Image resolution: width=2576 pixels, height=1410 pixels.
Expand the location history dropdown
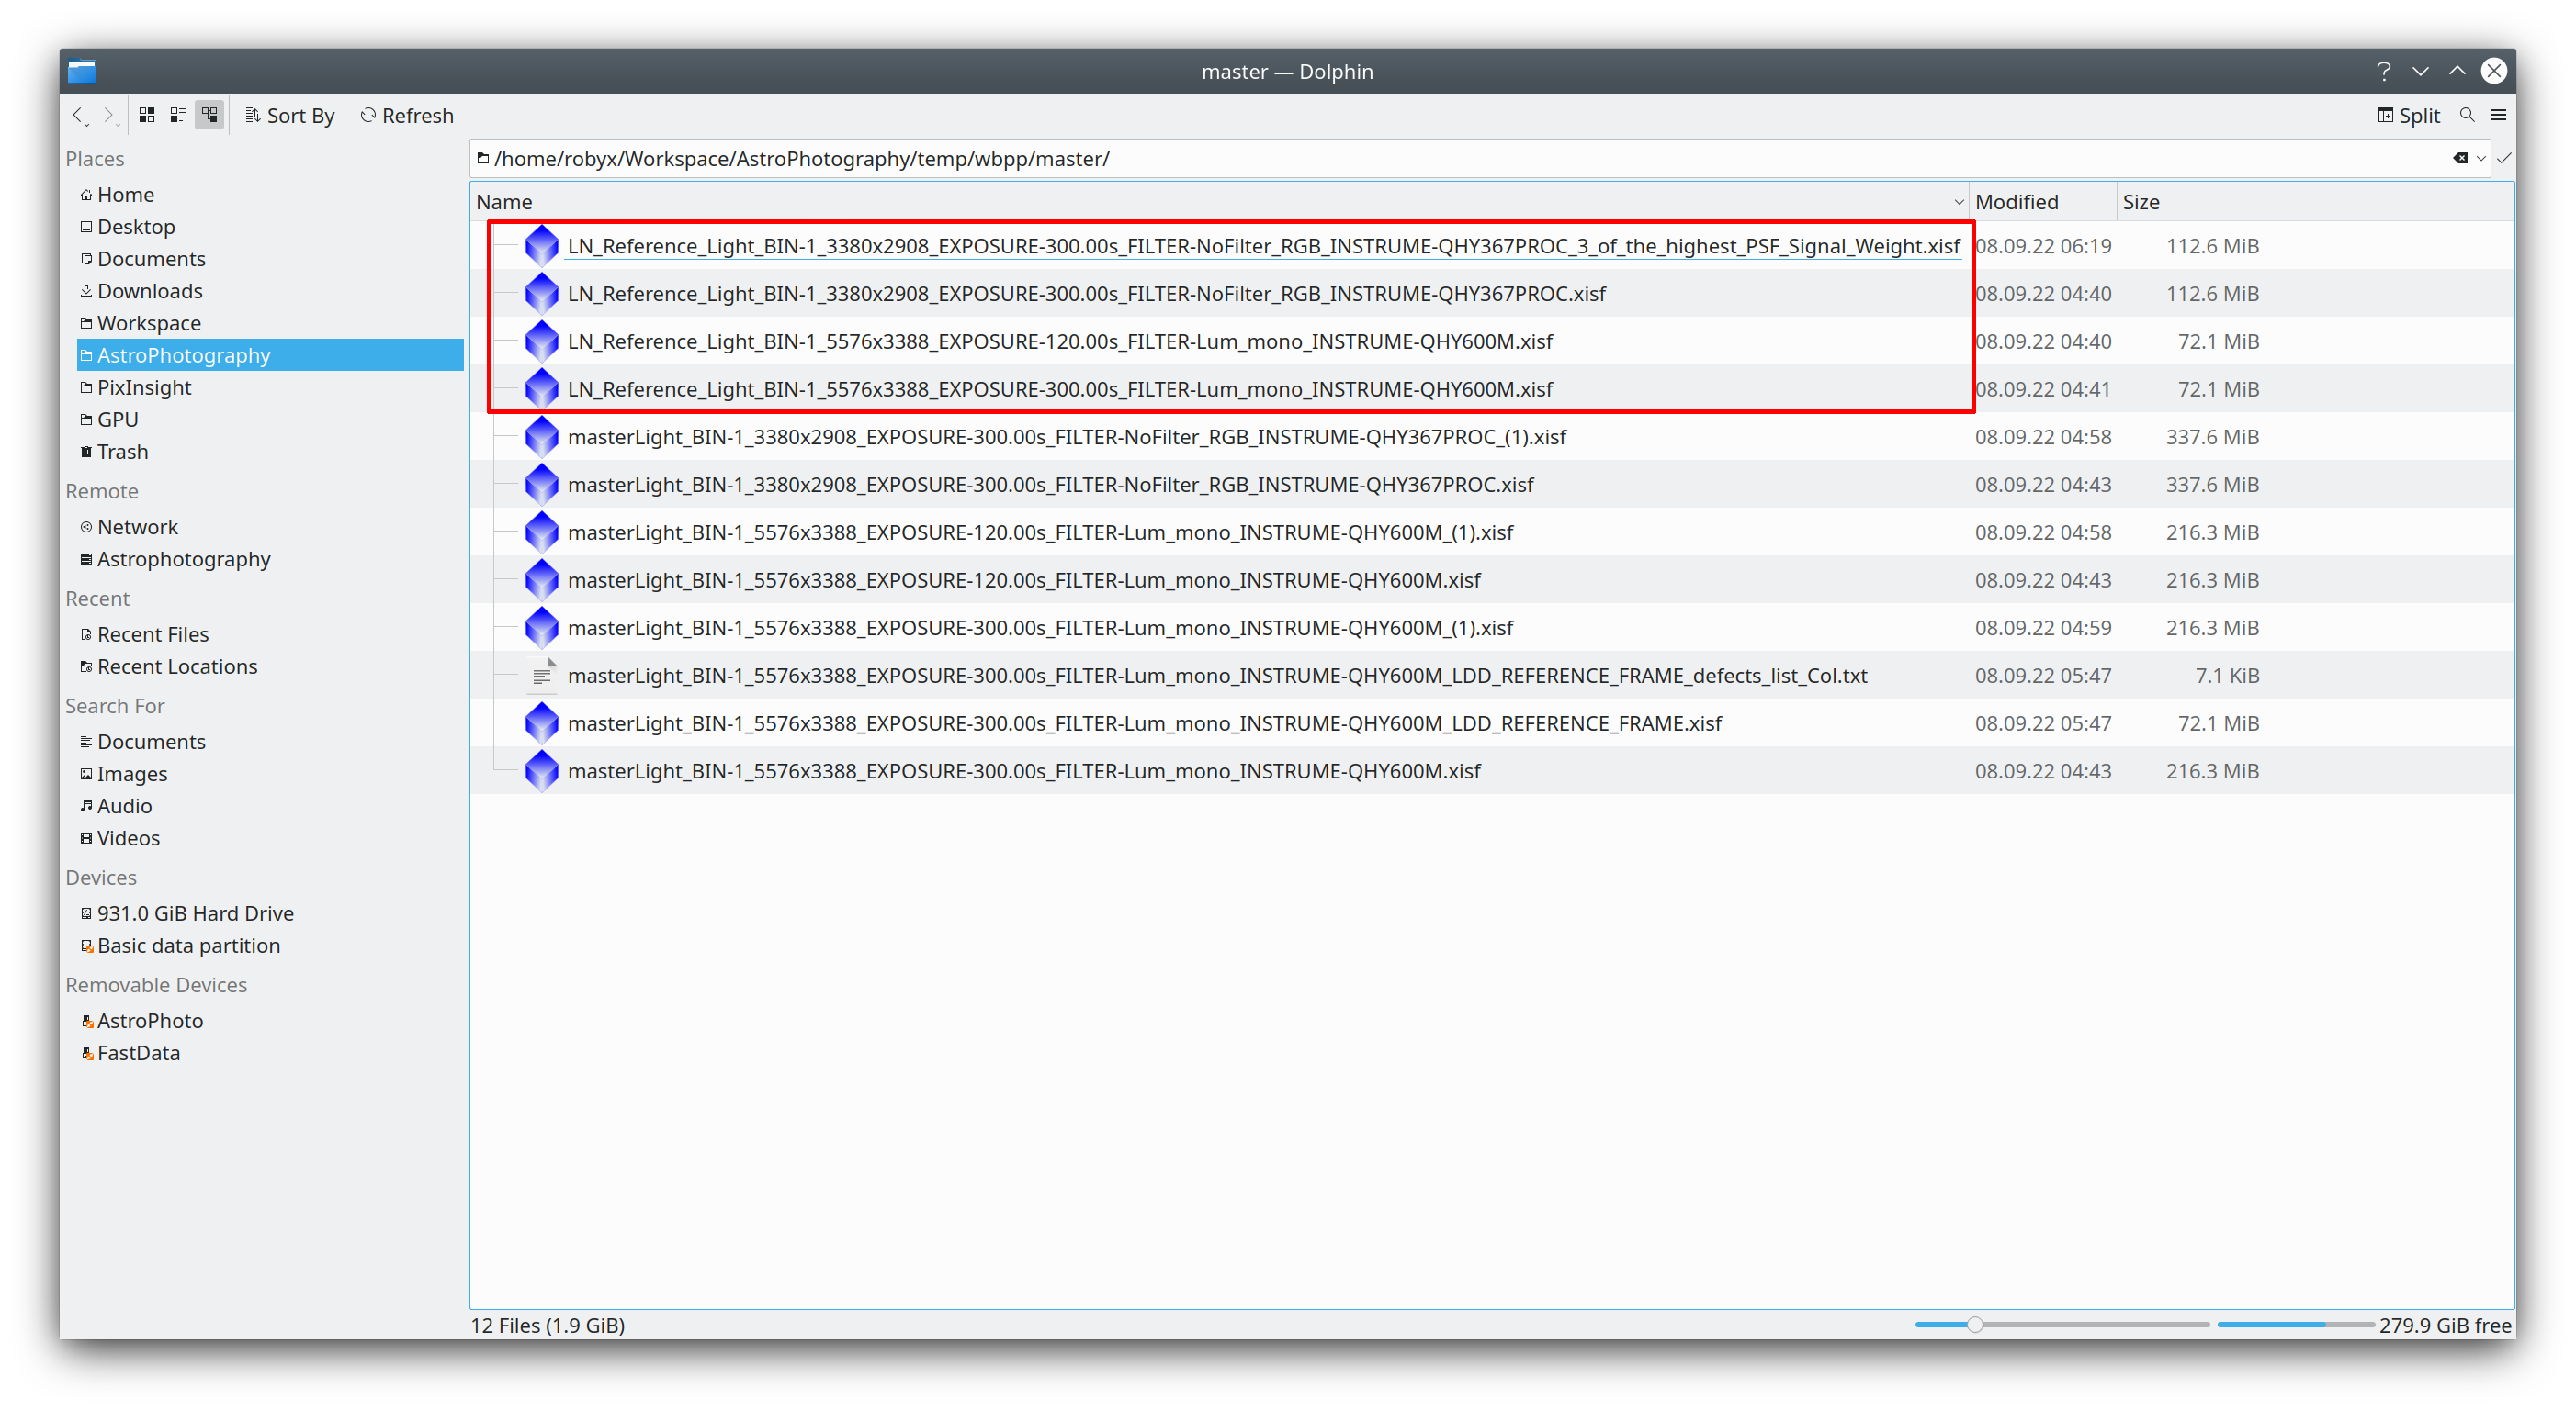(x=2481, y=158)
